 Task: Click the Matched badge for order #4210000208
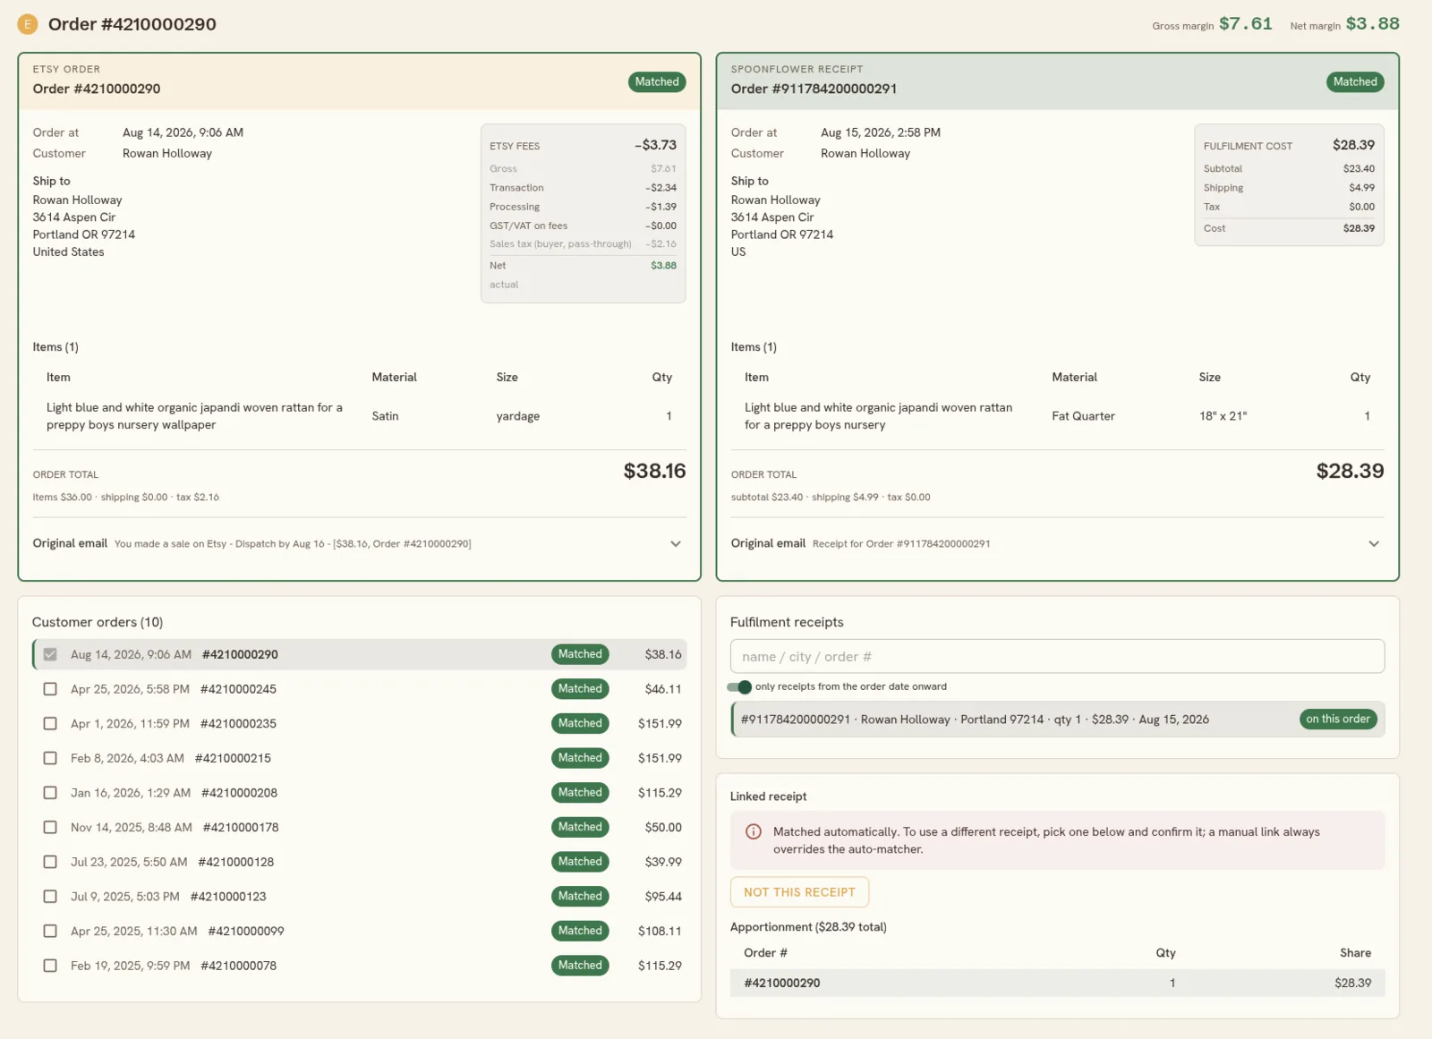coord(580,792)
